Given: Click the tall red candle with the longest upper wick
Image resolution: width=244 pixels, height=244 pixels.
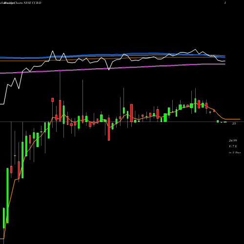Looking at the screenshot, I should [60, 111].
